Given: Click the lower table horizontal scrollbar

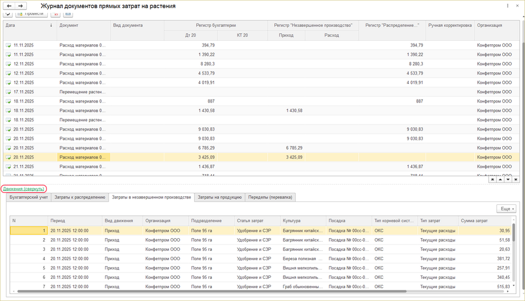Looking at the screenshot, I should 257,292.
